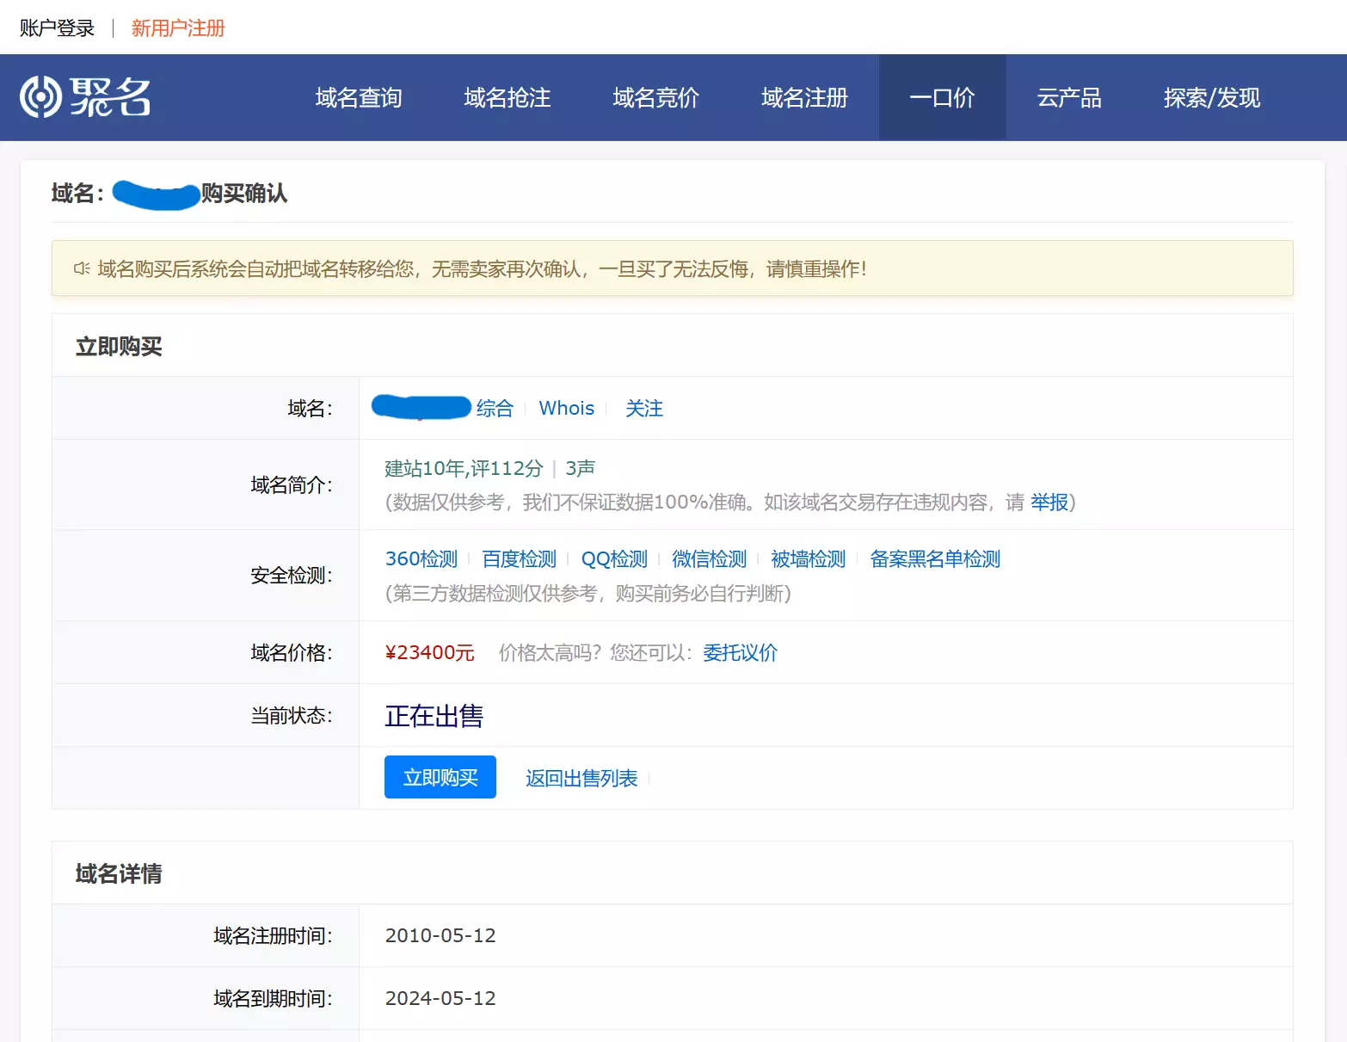Click the 购买确认 page title
The height and width of the screenshot is (1042, 1347).
click(x=244, y=193)
